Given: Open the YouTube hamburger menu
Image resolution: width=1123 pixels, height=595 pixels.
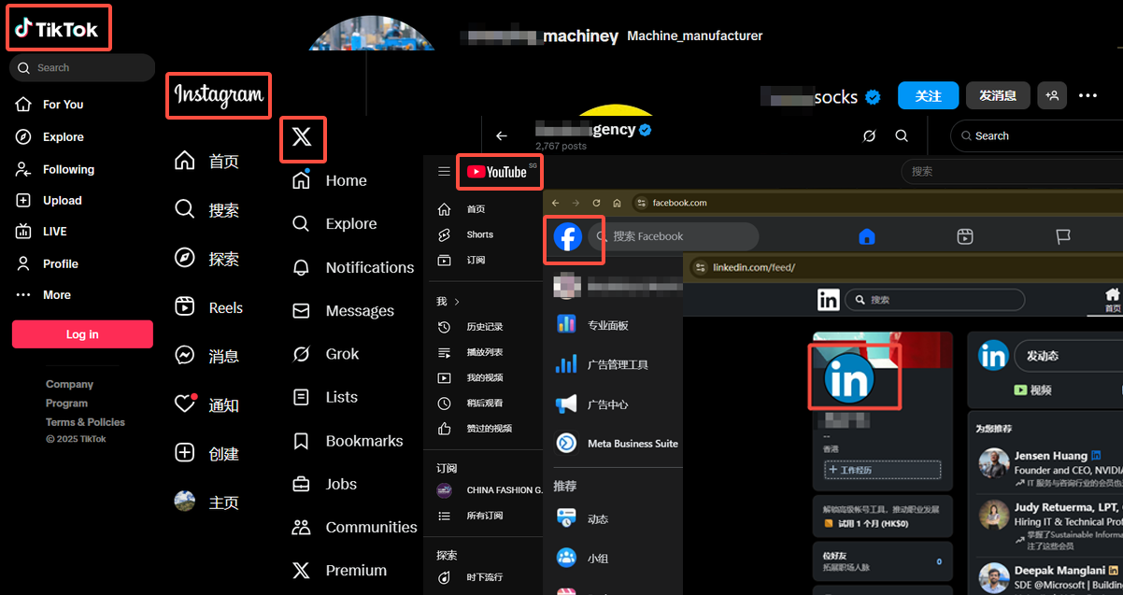Looking at the screenshot, I should [x=444, y=172].
